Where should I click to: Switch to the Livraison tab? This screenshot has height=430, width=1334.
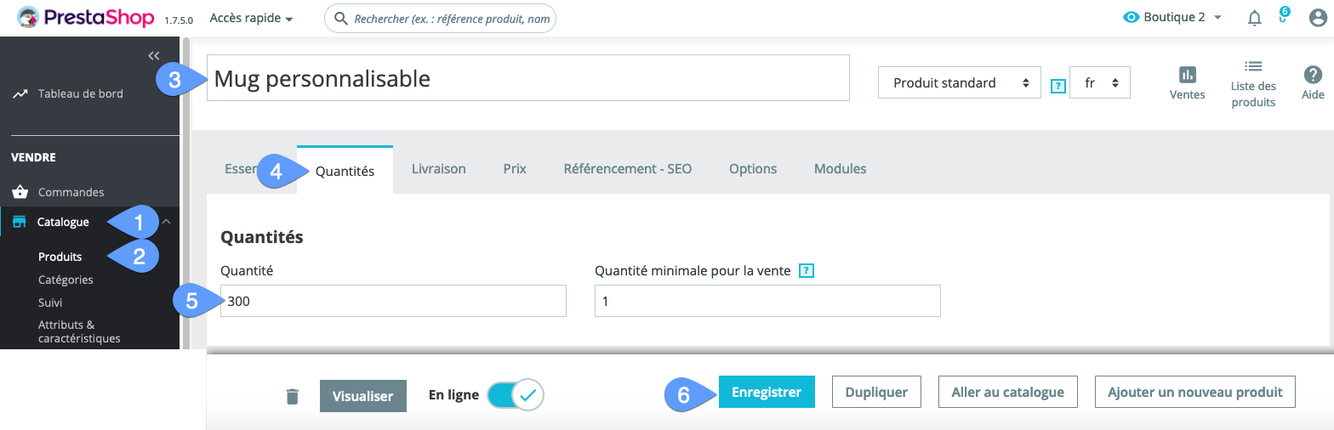pyautogui.click(x=438, y=169)
